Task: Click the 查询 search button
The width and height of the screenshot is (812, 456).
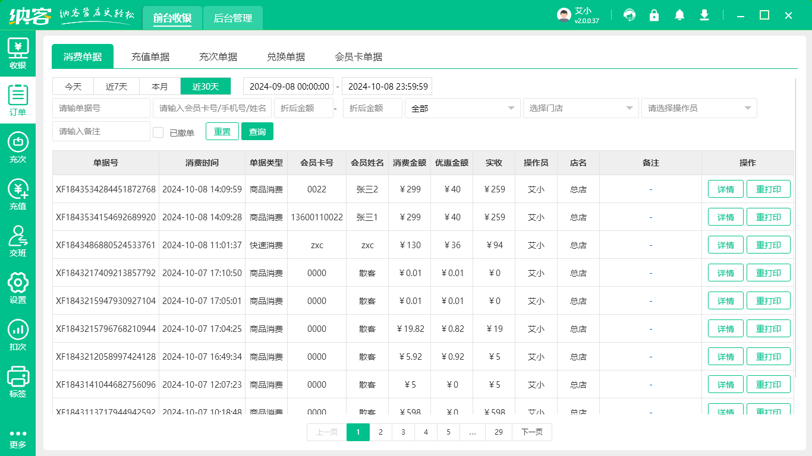Action: pos(257,131)
